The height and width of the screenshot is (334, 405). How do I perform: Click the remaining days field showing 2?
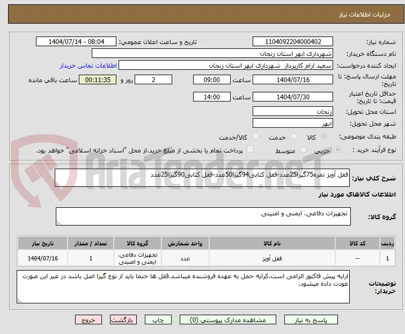click(x=153, y=79)
